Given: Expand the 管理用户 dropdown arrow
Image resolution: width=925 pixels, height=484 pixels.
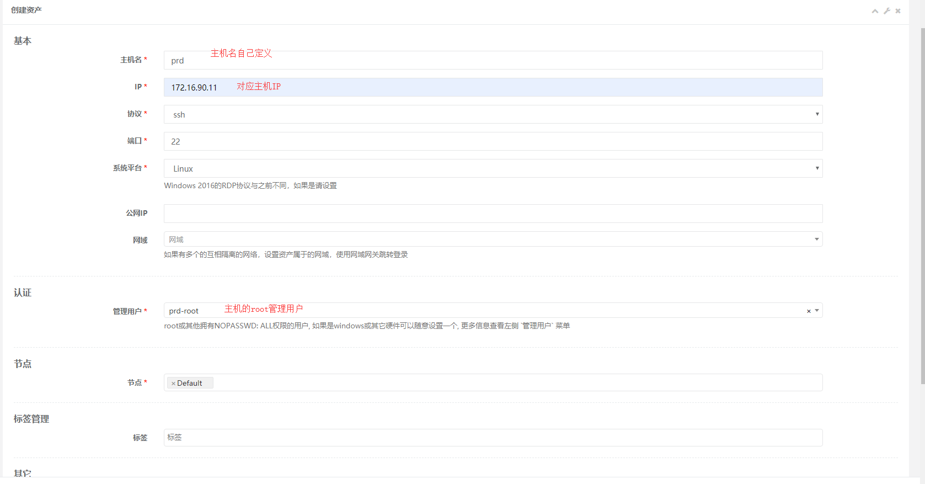Looking at the screenshot, I should coord(817,311).
